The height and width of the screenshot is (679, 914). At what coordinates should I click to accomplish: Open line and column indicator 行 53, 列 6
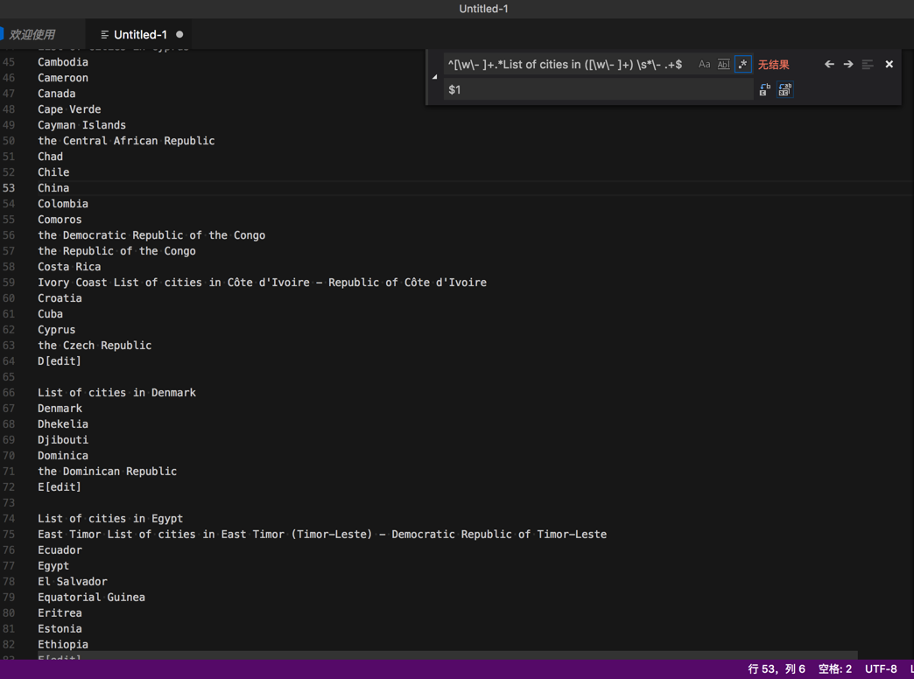click(x=776, y=669)
